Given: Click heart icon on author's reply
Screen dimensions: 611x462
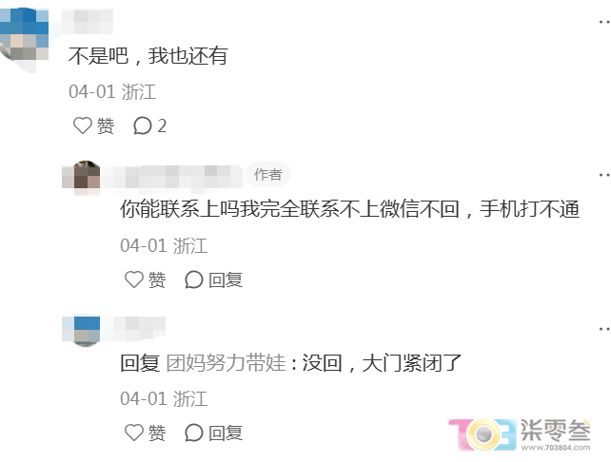Looking at the screenshot, I should coord(134,279).
